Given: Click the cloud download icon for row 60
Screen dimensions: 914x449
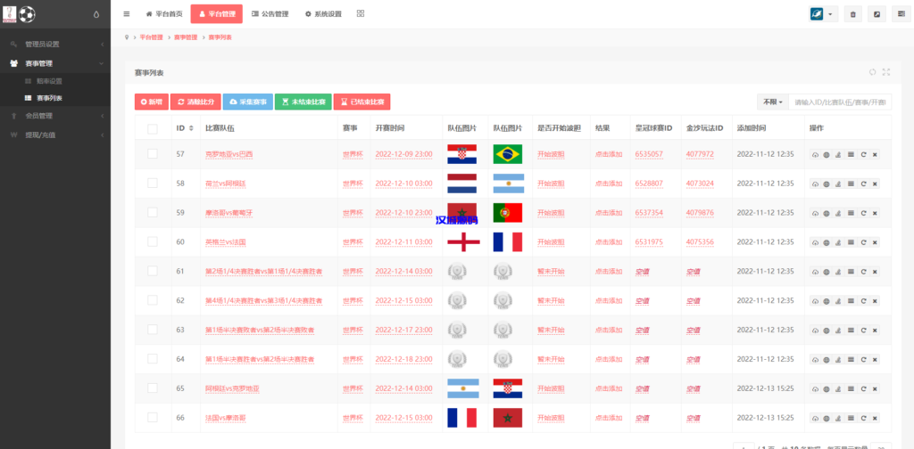Looking at the screenshot, I should [815, 242].
